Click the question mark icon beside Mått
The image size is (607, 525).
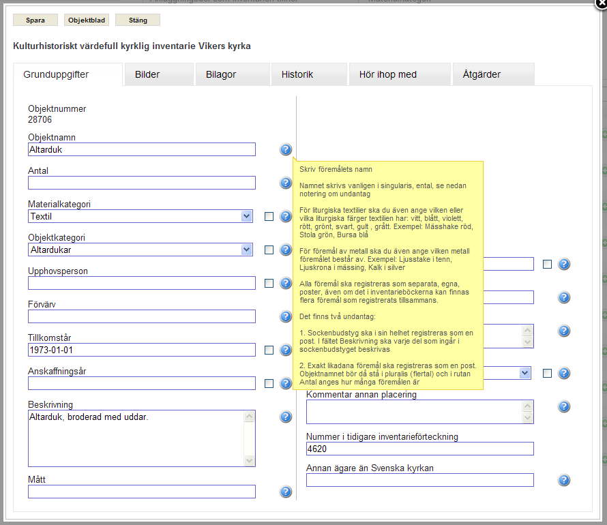[x=286, y=492]
